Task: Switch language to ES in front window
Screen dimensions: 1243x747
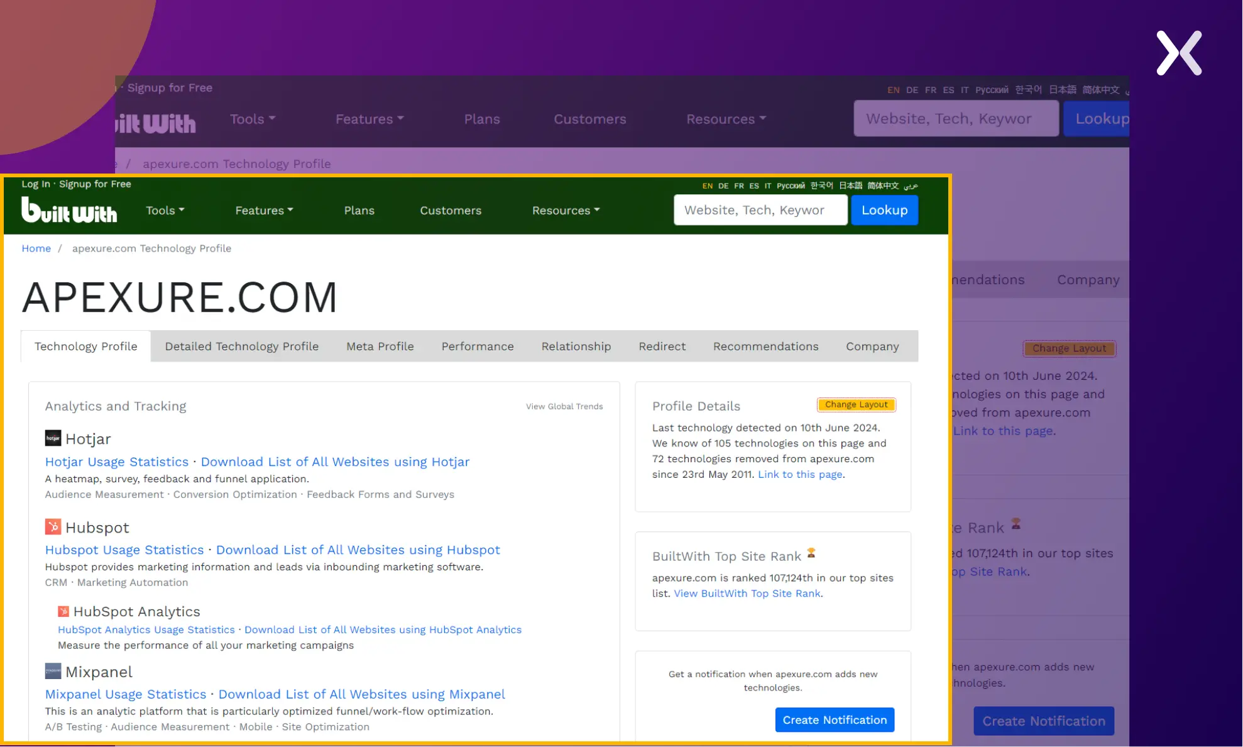Action: click(x=754, y=186)
